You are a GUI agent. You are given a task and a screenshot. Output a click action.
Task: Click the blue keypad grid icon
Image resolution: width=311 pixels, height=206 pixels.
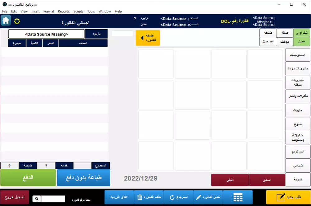click(238, 197)
